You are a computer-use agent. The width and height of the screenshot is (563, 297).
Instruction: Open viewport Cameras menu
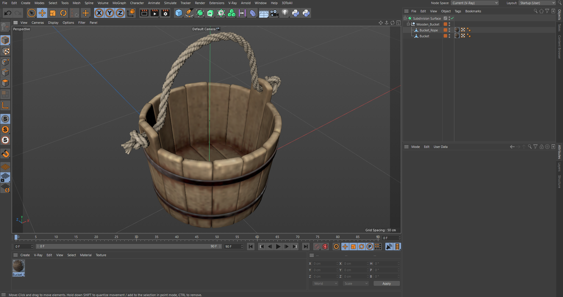click(38, 23)
